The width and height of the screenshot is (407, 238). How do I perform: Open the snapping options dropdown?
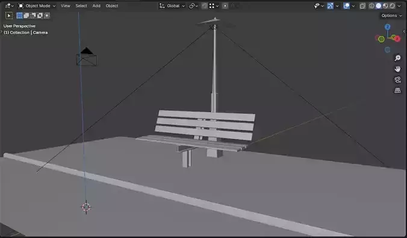pos(214,5)
